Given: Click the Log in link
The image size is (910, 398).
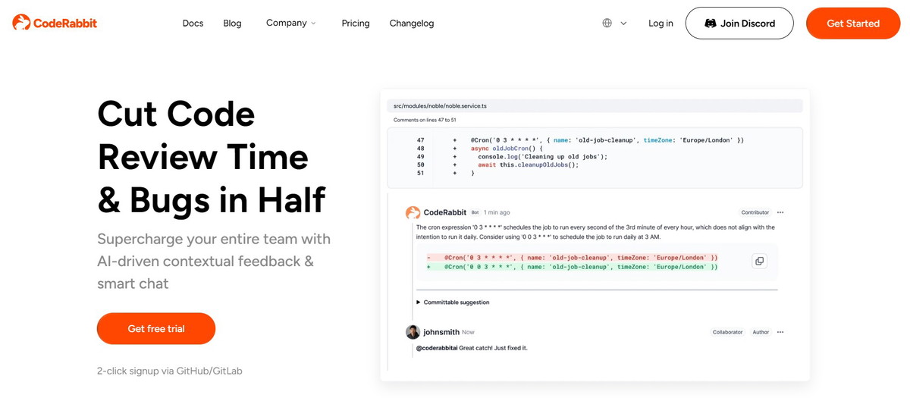Looking at the screenshot, I should tap(661, 24).
